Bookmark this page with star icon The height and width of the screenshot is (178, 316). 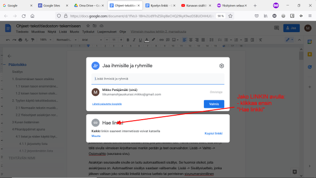pyautogui.click(x=231, y=16)
